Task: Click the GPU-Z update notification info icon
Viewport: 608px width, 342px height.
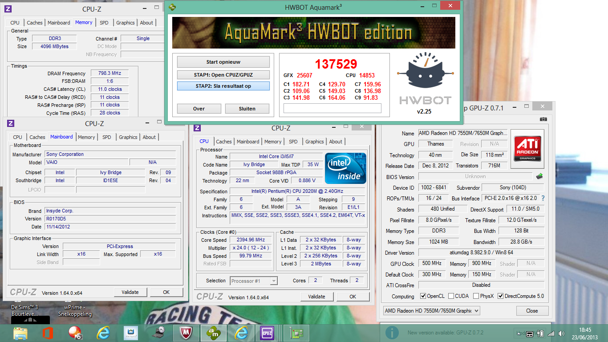Action: pos(392,333)
